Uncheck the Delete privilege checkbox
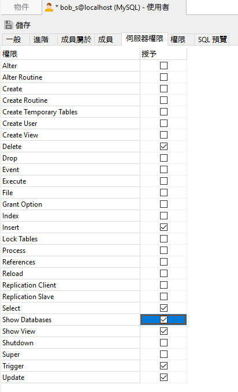This screenshot has width=238, height=392. pos(163,146)
